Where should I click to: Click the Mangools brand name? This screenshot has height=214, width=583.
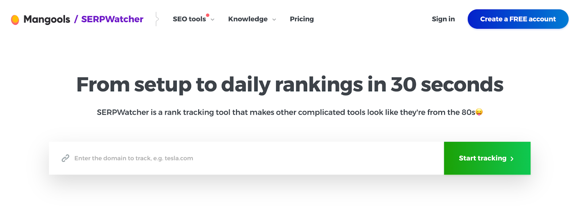[47, 19]
